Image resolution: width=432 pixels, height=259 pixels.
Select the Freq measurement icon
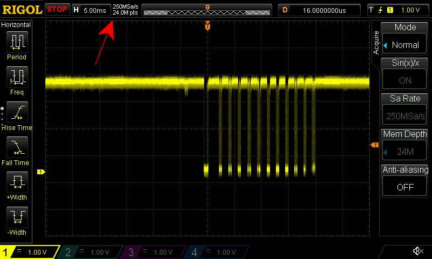point(17,77)
